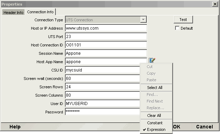This screenshot has height=134, width=220.
Task: Click Replace... in the context menu
Action: (156, 108)
